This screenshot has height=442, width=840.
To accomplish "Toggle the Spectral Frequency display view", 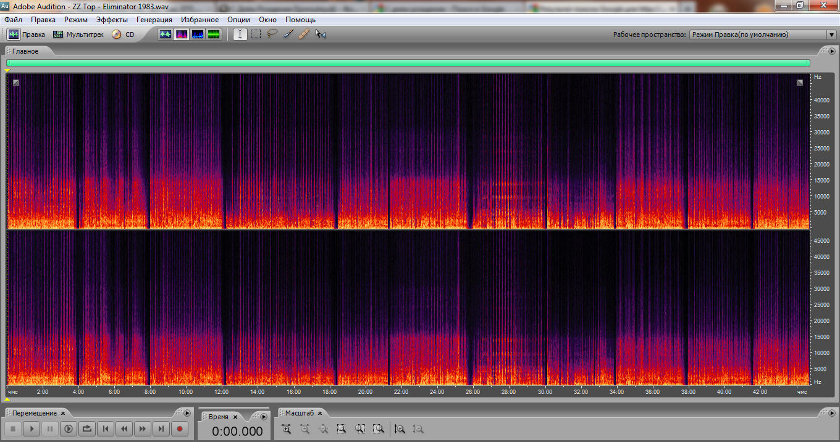I will pos(182,35).
